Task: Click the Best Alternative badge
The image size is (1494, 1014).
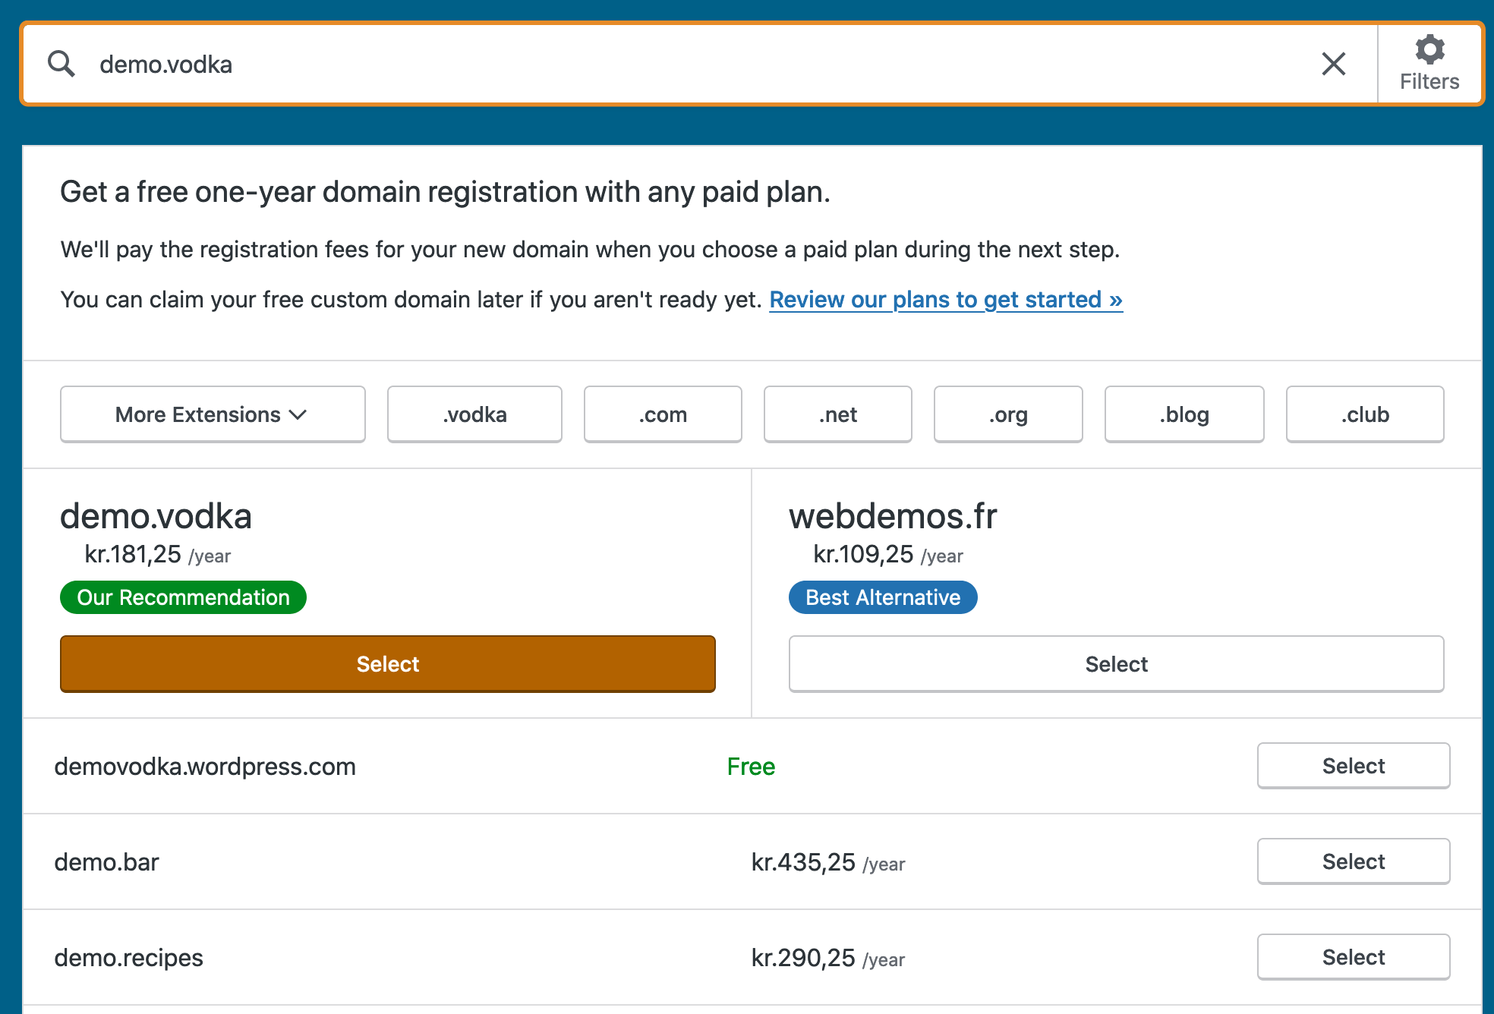Action: [882, 597]
